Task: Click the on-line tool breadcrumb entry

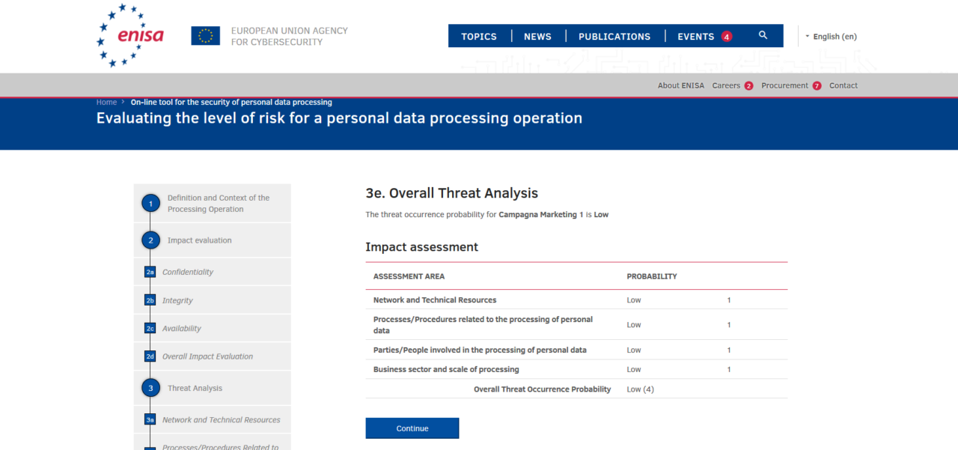Action: click(x=231, y=102)
